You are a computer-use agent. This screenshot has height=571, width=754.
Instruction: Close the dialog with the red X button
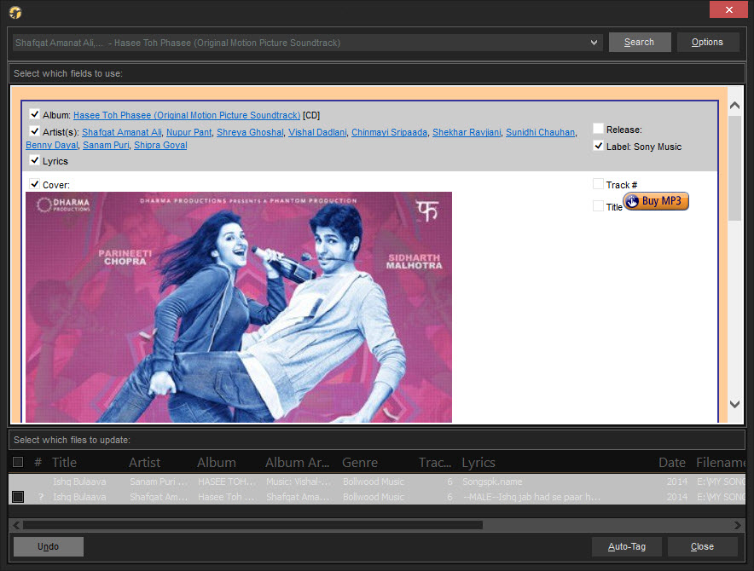coord(728,9)
